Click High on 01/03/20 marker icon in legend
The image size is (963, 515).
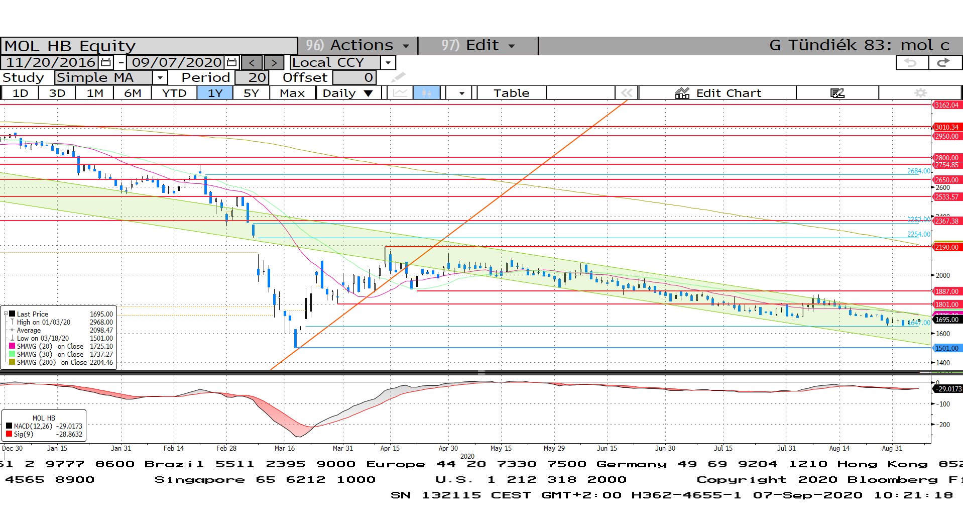[13, 322]
